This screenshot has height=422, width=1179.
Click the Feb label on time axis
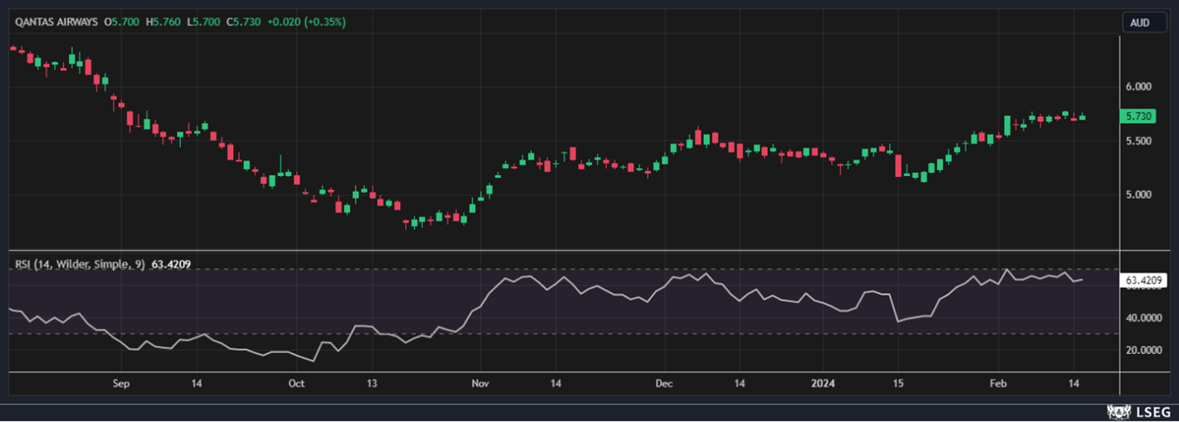click(x=997, y=384)
